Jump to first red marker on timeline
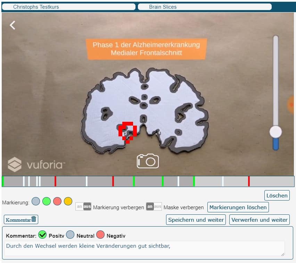The image size is (296, 263). (55, 181)
